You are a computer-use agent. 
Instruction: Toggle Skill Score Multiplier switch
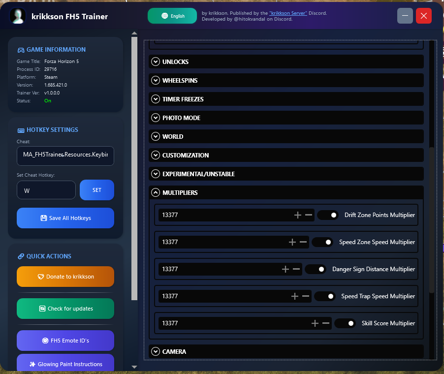coord(345,323)
